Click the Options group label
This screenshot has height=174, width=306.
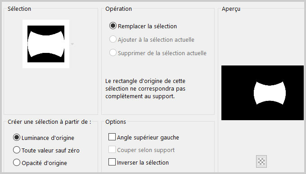116,122
